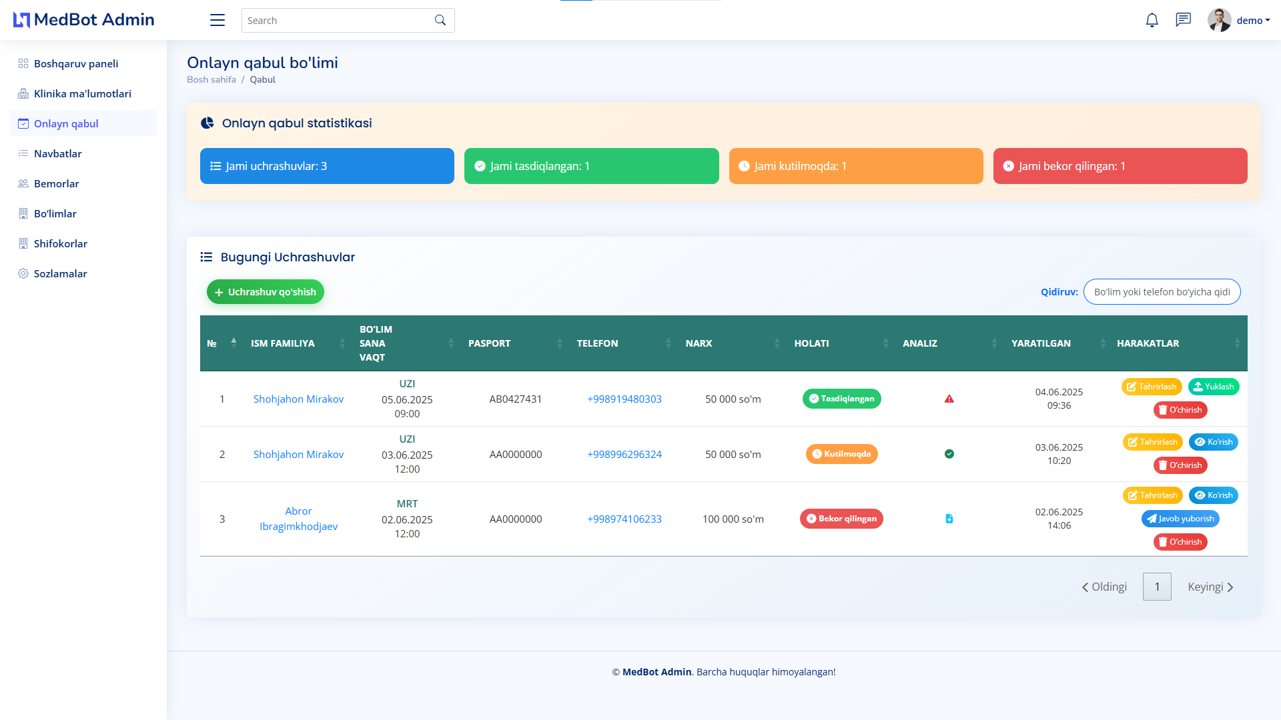
Task: Open the notifications bell icon
Action: tap(1152, 20)
